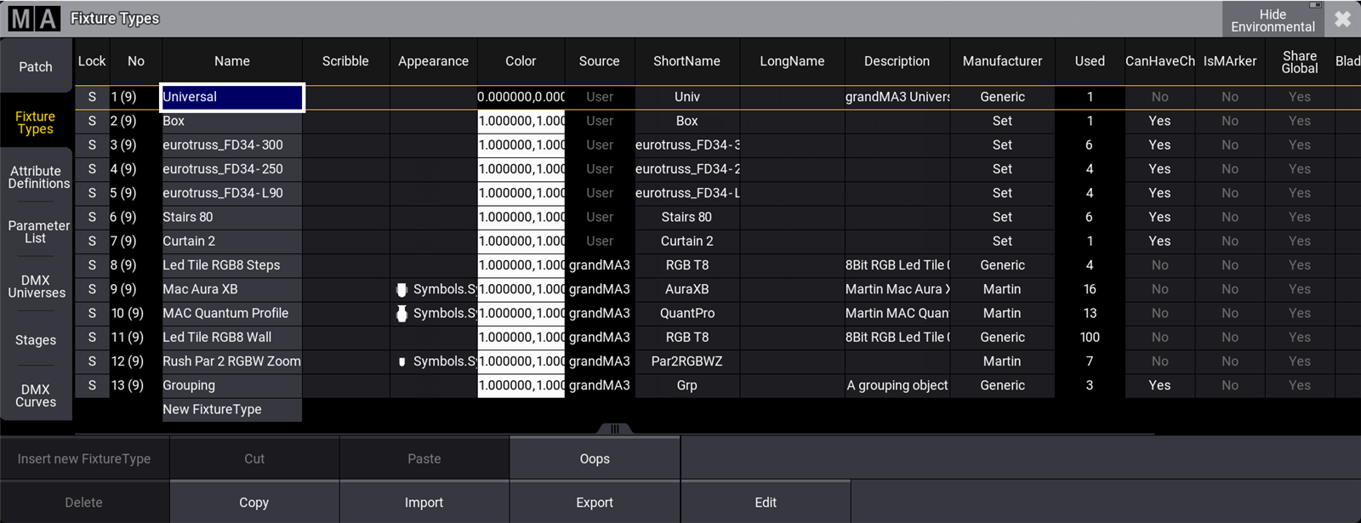The width and height of the screenshot is (1361, 523).
Task: Click the Import button
Action: (x=424, y=503)
